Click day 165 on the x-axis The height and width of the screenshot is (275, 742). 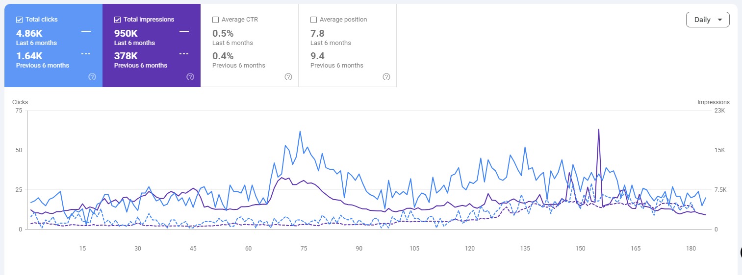(636, 249)
